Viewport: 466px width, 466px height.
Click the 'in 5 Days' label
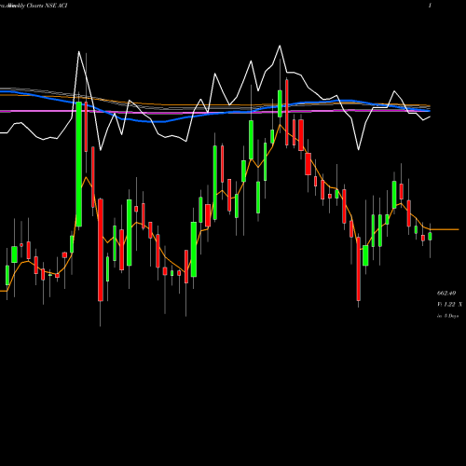point(447,316)
